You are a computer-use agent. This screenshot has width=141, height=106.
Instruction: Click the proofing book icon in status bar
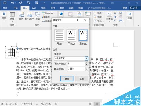click(x=37, y=104)
